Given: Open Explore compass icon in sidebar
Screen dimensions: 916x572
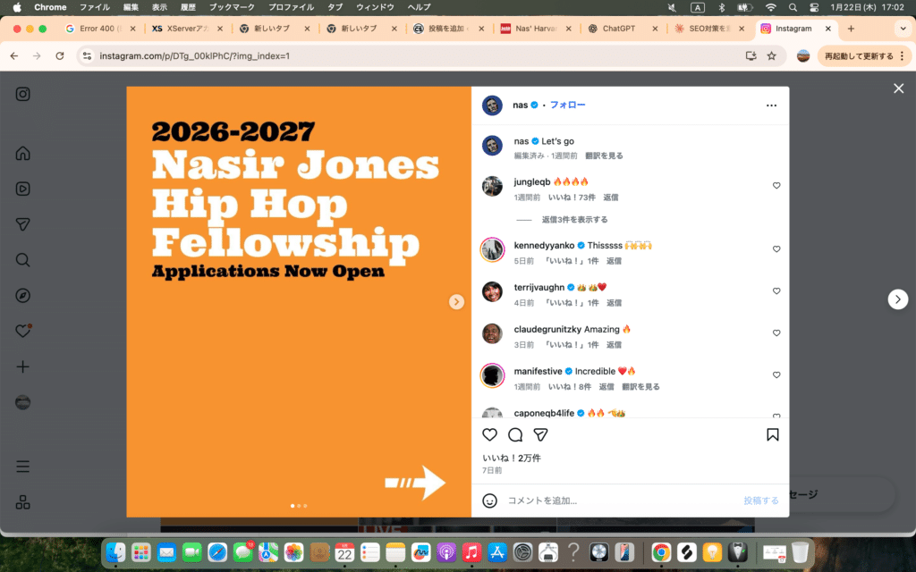Looking at the screenshot, I should tap(22, 295).
